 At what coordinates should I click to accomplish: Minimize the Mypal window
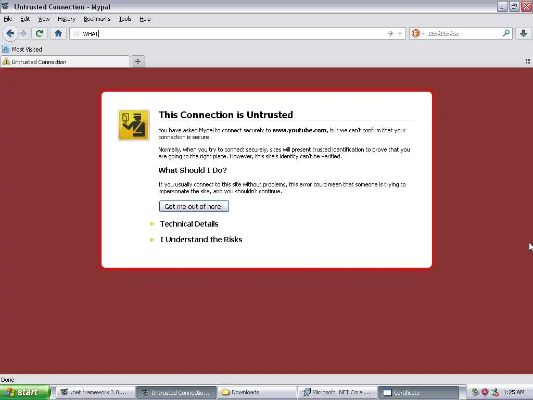tap(502, 6)
